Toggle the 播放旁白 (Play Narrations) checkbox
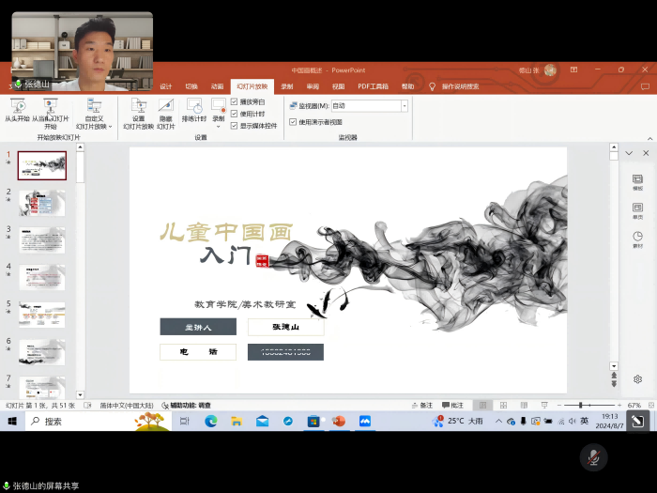657x493 pixels. coord(235,101)
